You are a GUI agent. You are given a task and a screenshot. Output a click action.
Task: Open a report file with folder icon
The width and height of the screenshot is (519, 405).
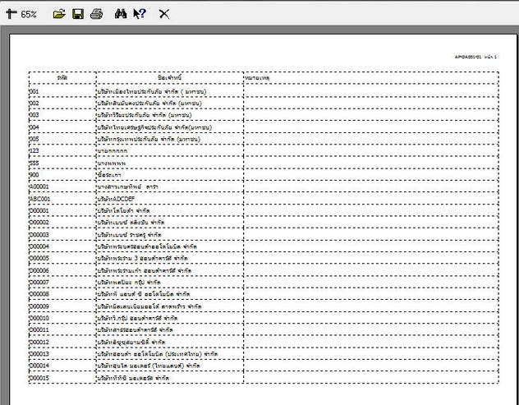click(x=59, y=14)
